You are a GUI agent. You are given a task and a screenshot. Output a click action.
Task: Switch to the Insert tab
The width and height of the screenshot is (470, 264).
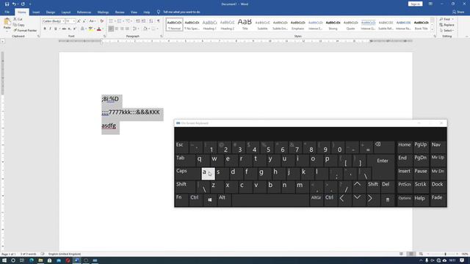pyautogui.click(x=36, y=12)
